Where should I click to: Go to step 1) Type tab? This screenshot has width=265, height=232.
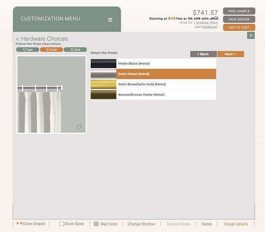click(x=28, y=49)
